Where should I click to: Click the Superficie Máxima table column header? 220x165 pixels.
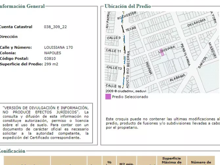tap(172, 160)
